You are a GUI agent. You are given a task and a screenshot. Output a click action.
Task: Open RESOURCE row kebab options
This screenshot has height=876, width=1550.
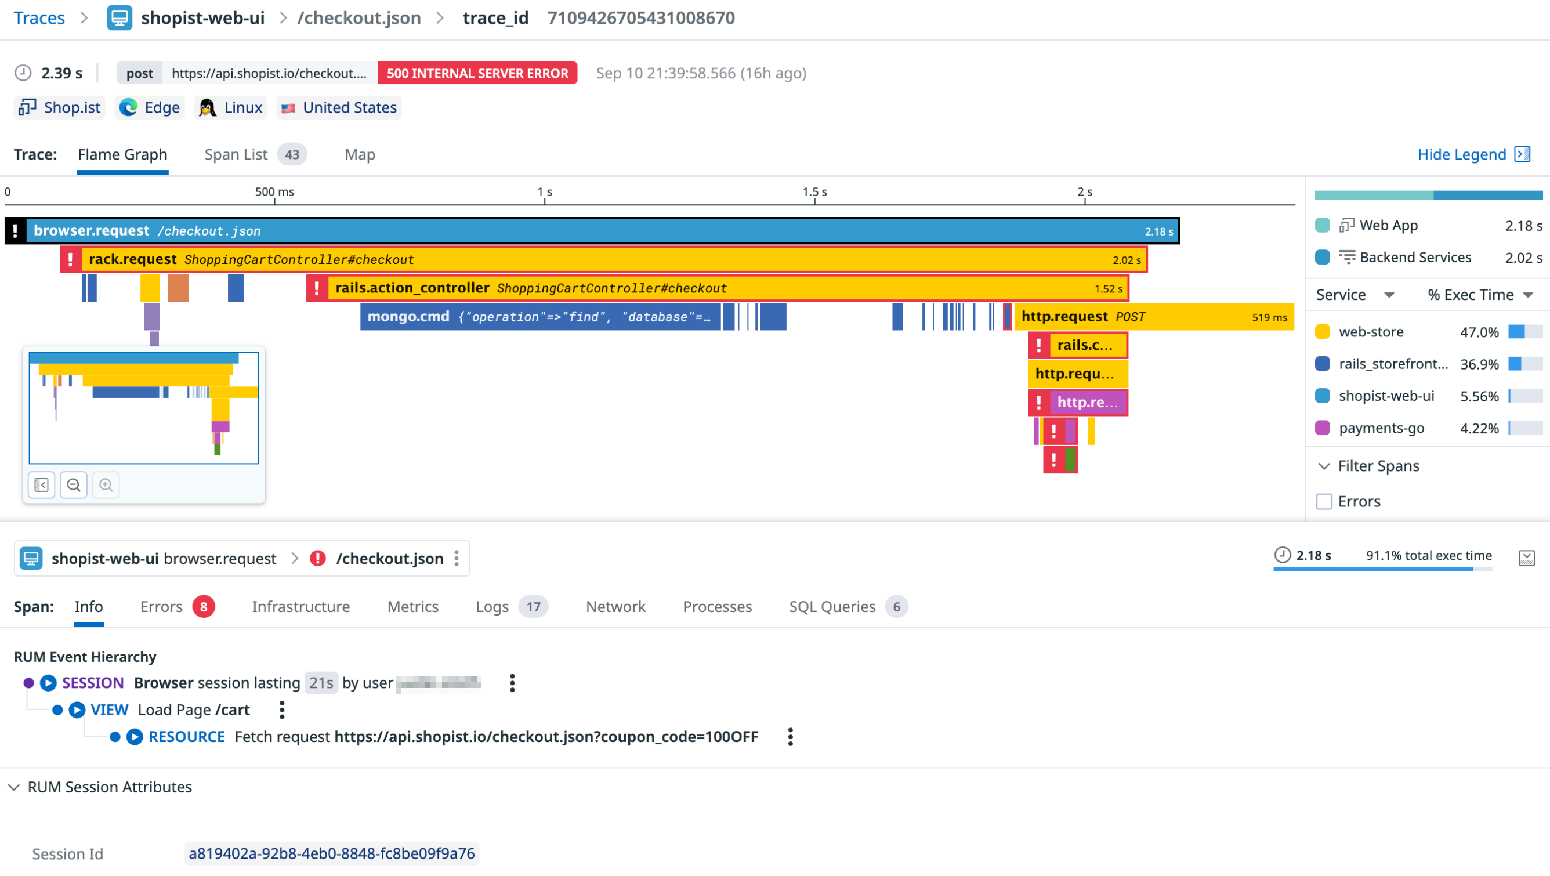click(790, 736)
